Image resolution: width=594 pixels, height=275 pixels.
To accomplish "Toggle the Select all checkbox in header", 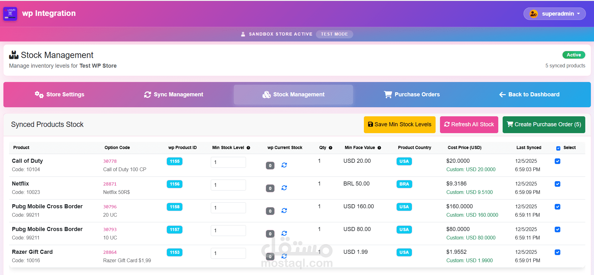I will pyautogui.click(x=558, y=148).
